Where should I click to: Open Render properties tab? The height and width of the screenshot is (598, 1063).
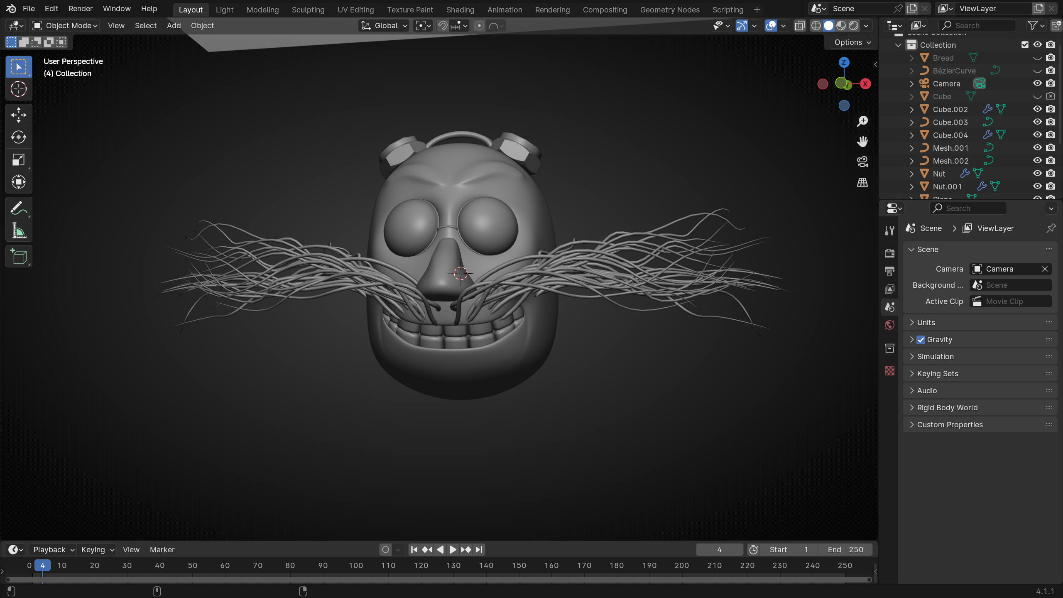(889, 253)
